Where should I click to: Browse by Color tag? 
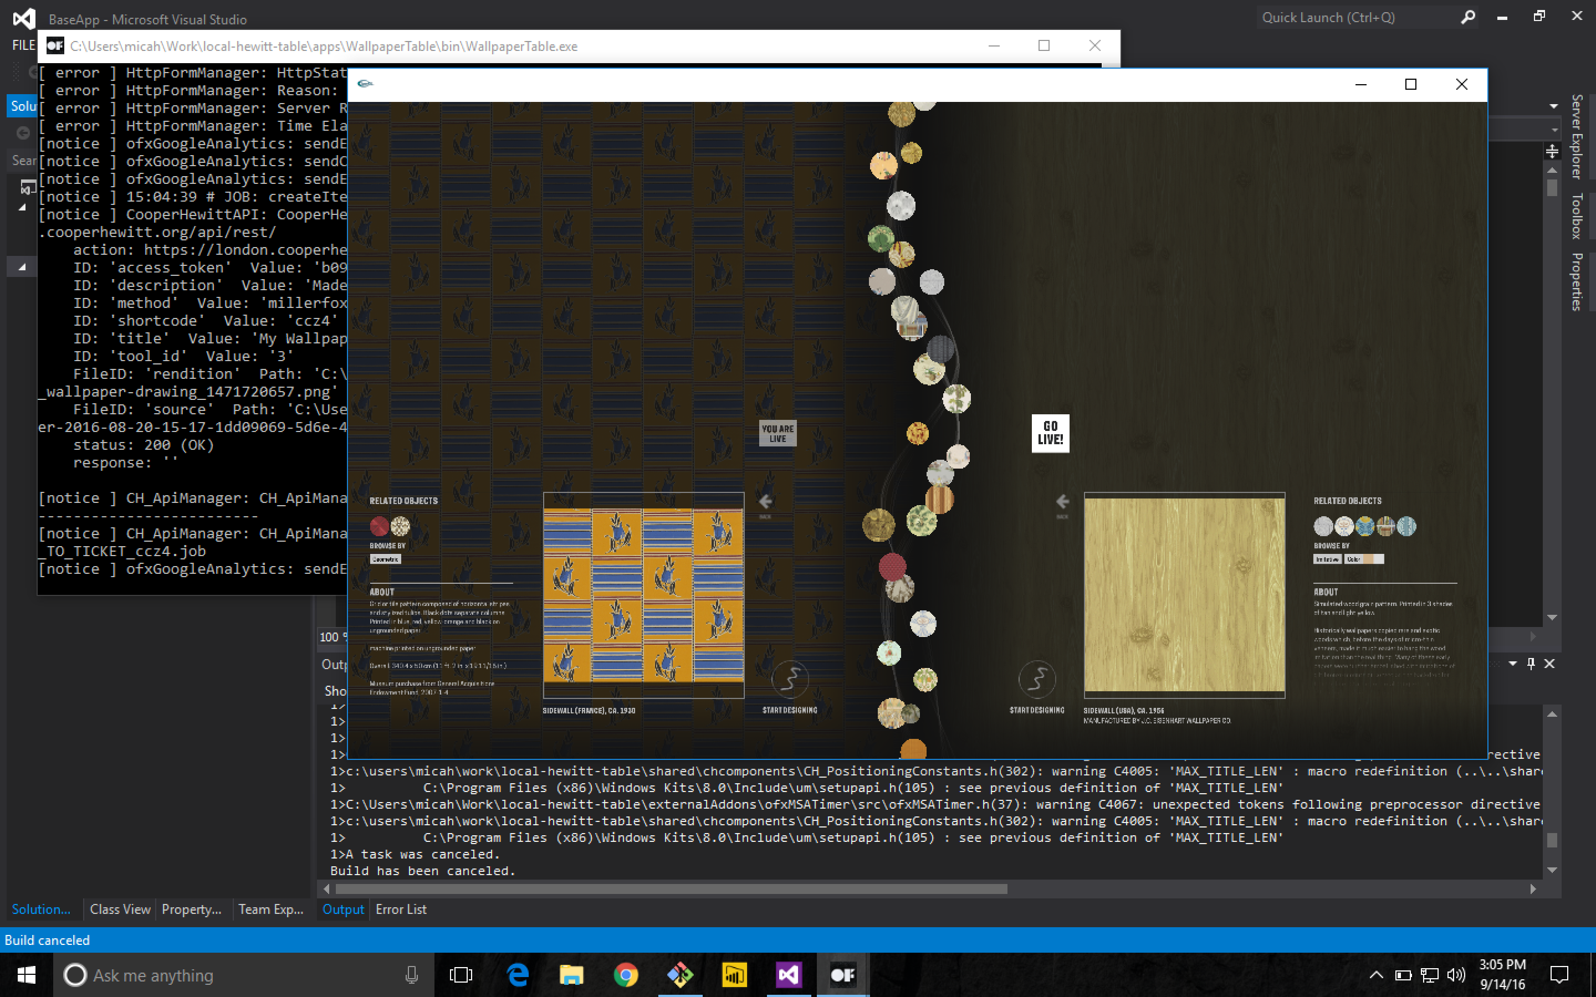pyautogui.click(x=1364, y=559)
